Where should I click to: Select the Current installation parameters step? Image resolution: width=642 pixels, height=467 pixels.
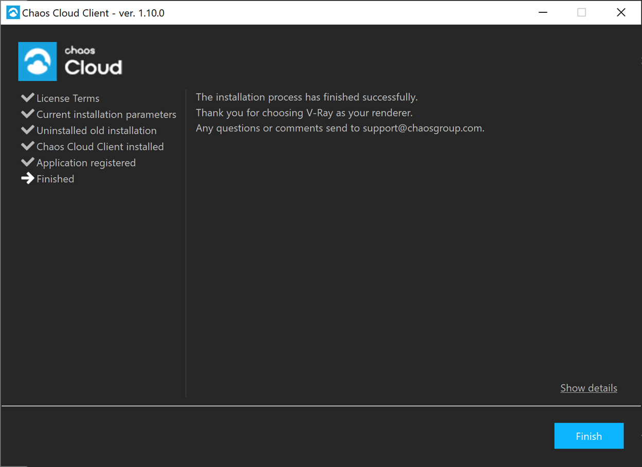106,114
